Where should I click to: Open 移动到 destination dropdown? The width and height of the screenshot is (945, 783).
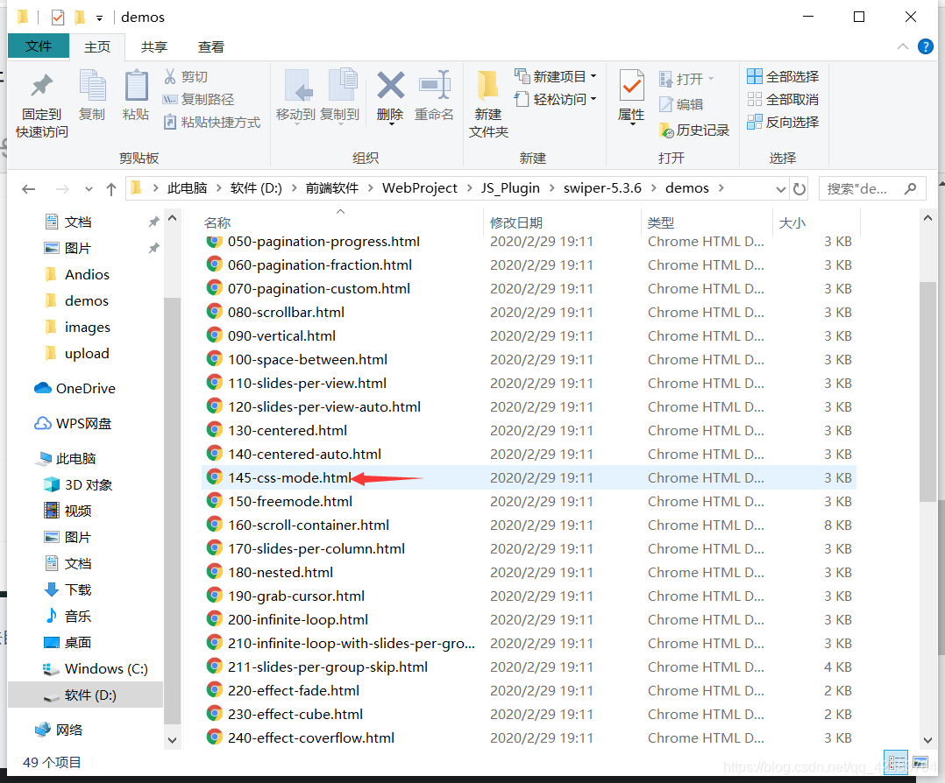click(x=296, y=123)
